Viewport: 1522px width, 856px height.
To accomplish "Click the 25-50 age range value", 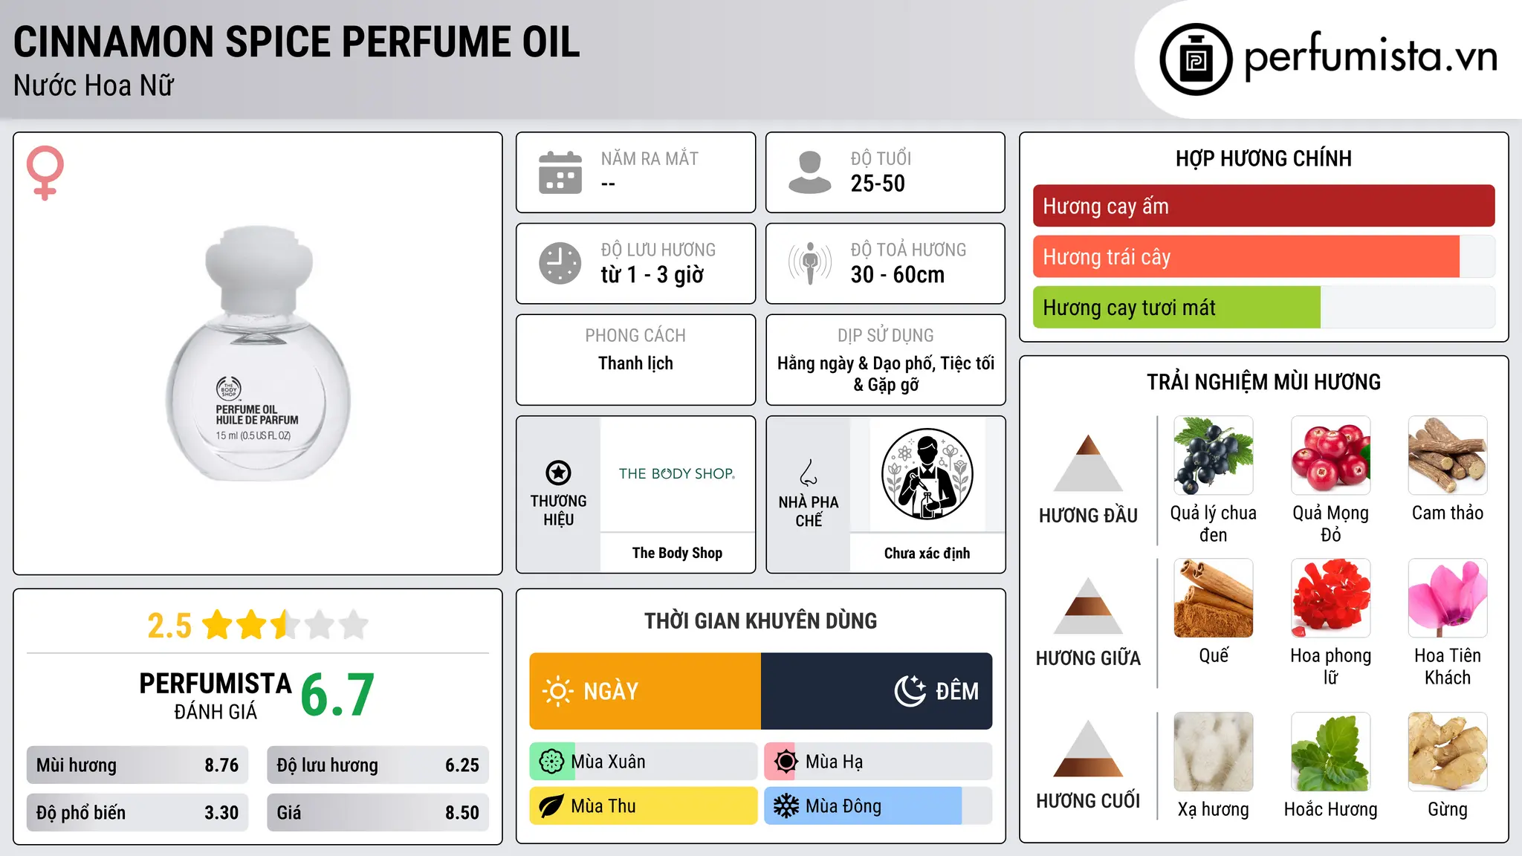I will 878,184.
